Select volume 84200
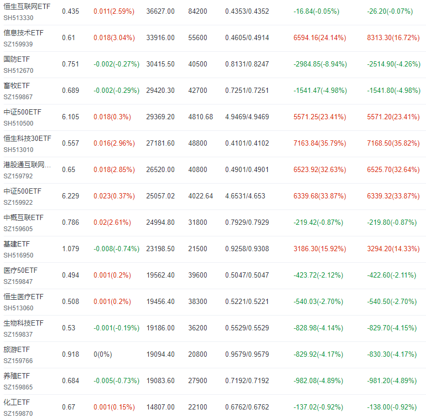The width and height of the screenshot is (426, 419). tap(198, 12)
